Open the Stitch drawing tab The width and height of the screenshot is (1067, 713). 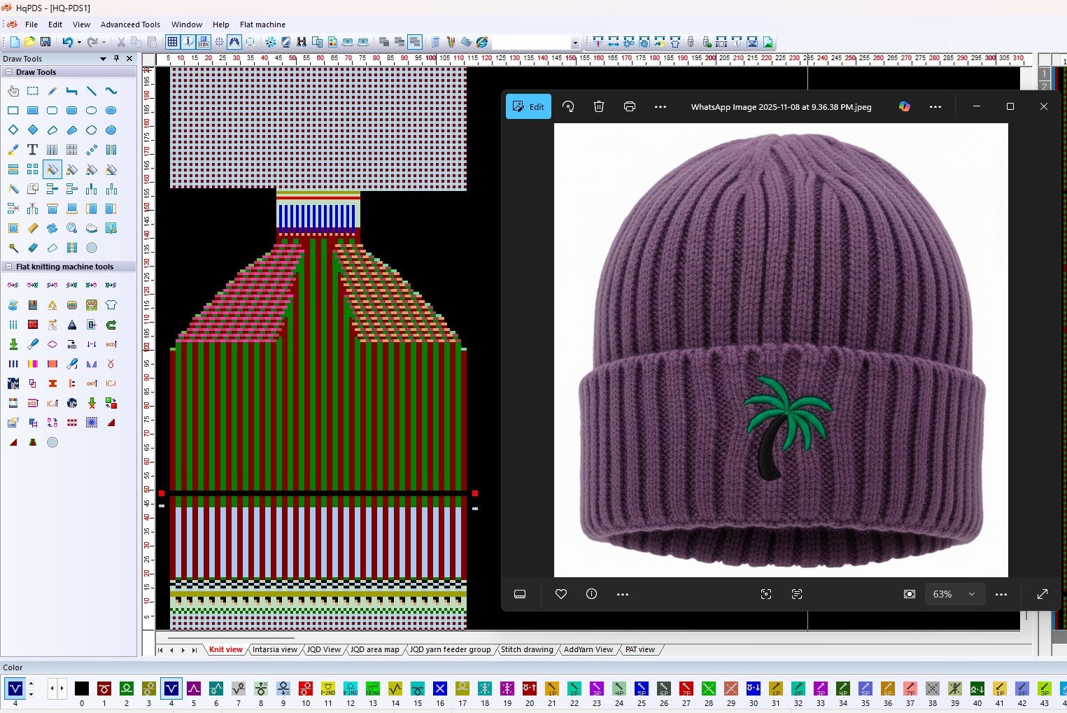pyautogui.click(x=527, y=650)
